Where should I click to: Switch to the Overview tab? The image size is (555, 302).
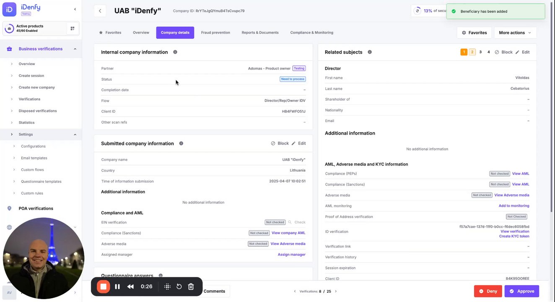click(141, 33)
